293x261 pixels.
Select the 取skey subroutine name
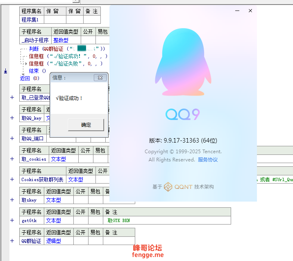point(32,200)
